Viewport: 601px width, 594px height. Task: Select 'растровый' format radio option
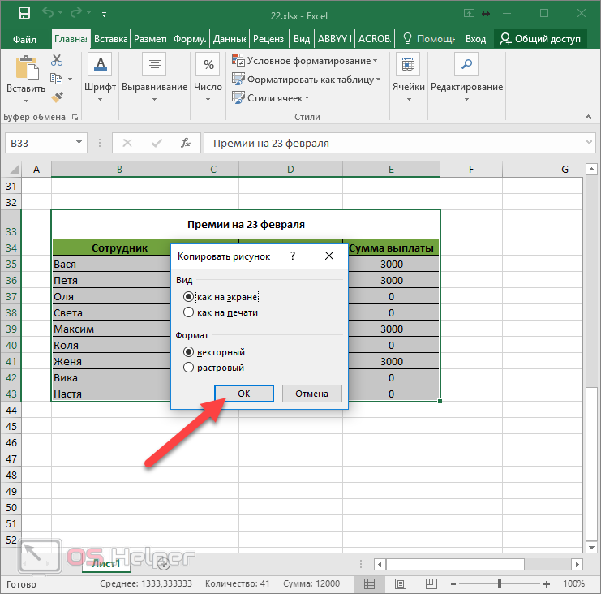click(213, 368)
